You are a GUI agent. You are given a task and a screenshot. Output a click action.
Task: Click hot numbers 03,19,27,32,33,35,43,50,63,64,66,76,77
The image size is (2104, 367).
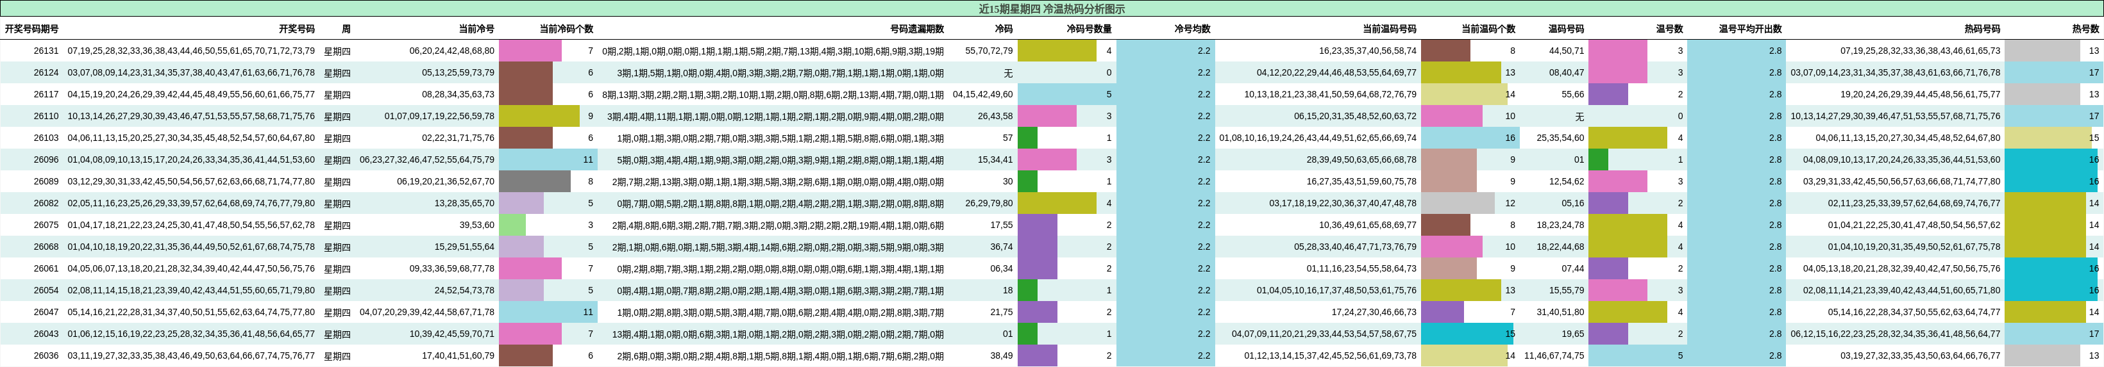click(x=1920, y=355)
